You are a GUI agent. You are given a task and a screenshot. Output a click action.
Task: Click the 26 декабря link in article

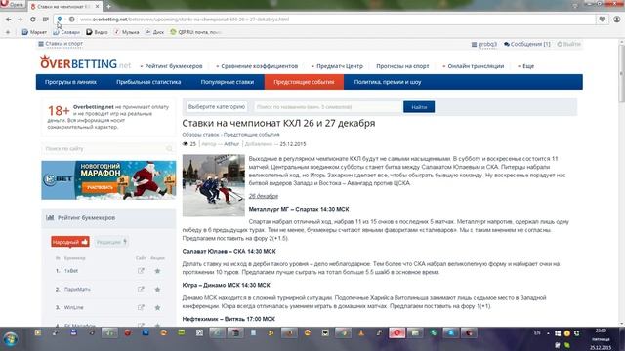[x=264, y=196]
